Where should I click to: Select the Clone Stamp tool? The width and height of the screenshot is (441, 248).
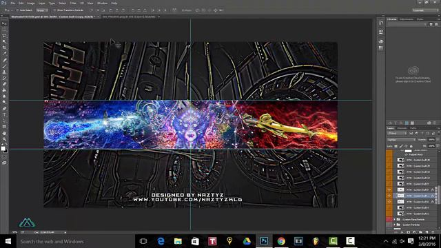click(x=4, y=72)
